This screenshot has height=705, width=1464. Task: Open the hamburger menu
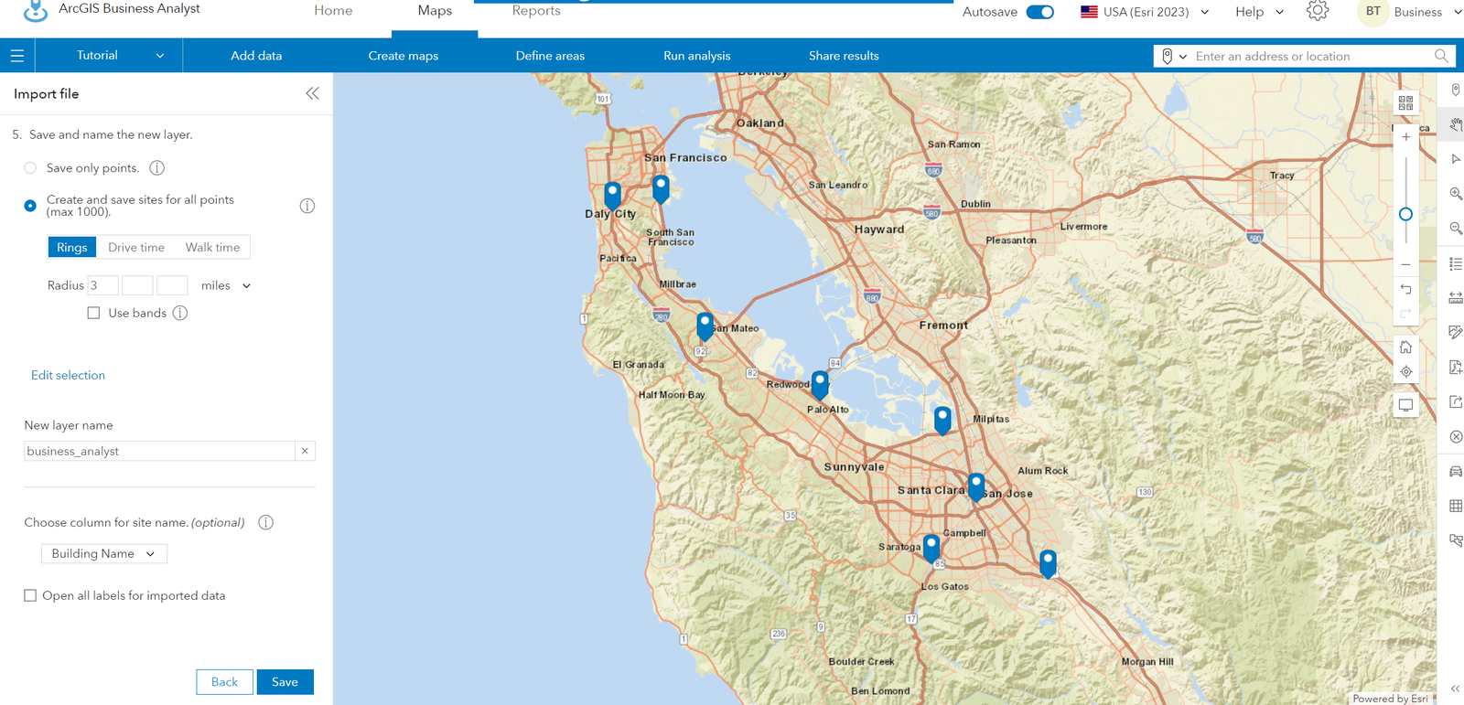[17, 56]
